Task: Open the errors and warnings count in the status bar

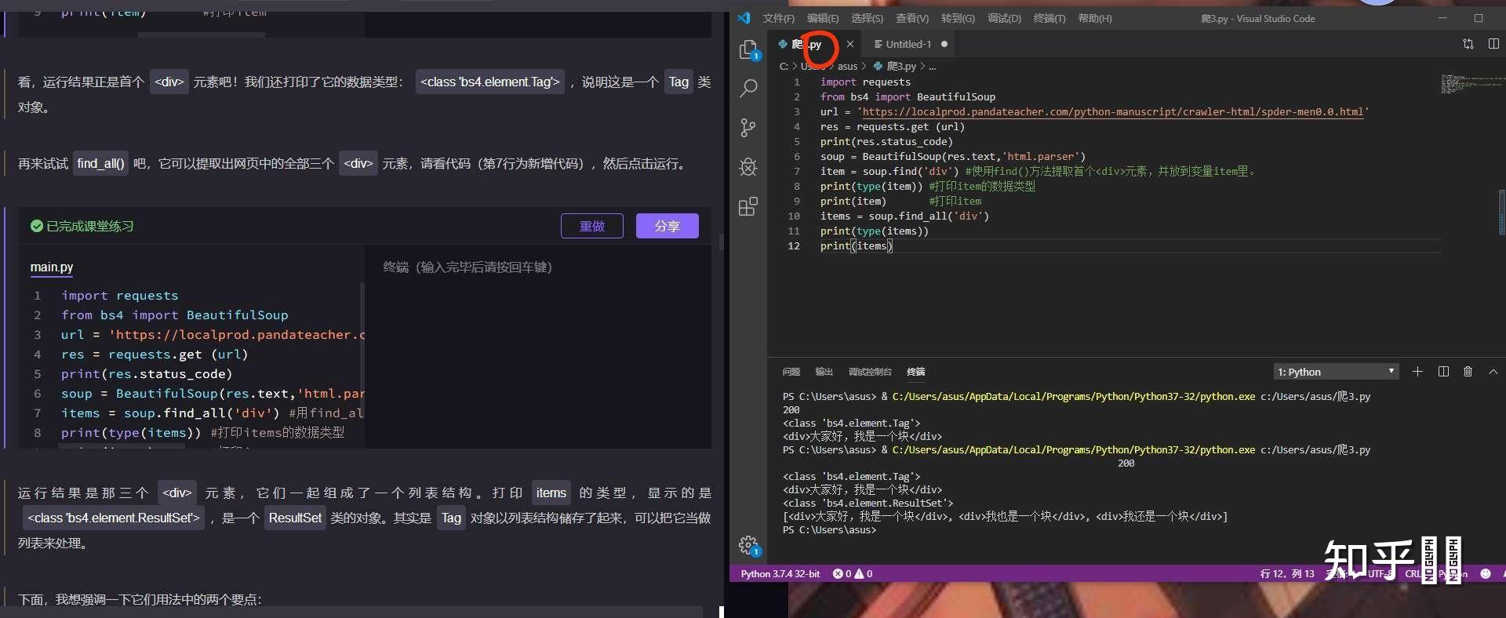Action: 853,574
